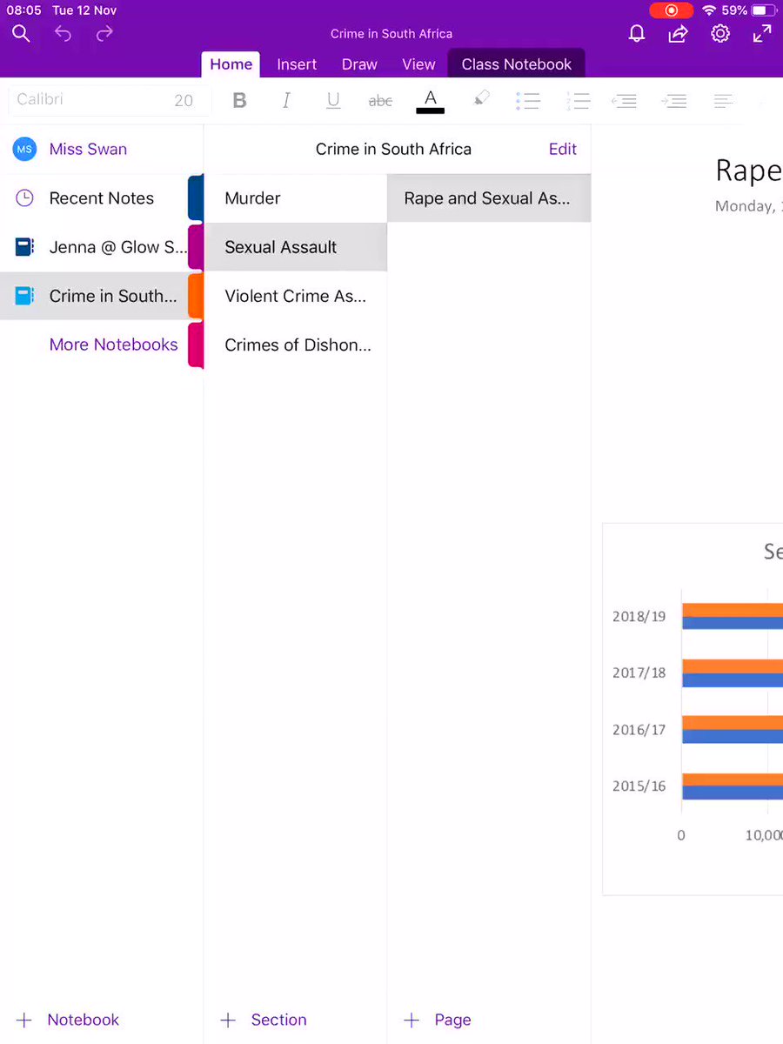The height and width of the screenshot is (1044, 783).
Task: Switch to the Draw tab
Action: (359, 64)
